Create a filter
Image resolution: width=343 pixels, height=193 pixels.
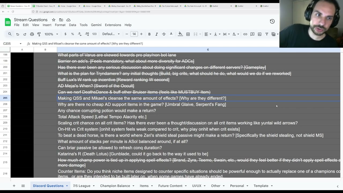click(267, 34)
